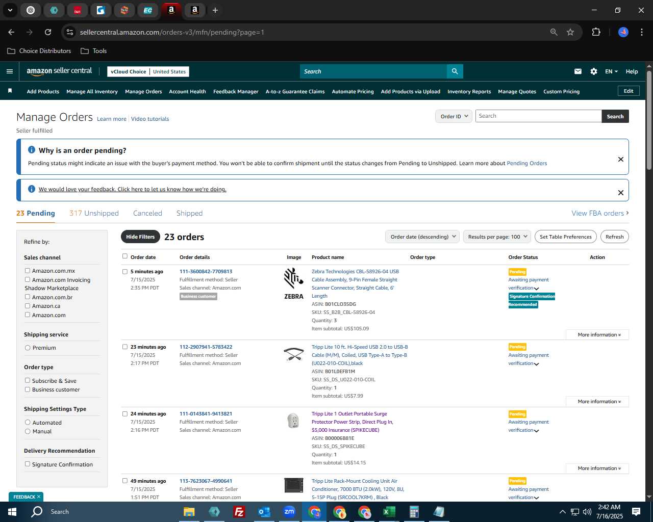The height and width of the screenshot is (522, 653).
Task: Open Chrome three-dot menu
Action: [641, 32]
